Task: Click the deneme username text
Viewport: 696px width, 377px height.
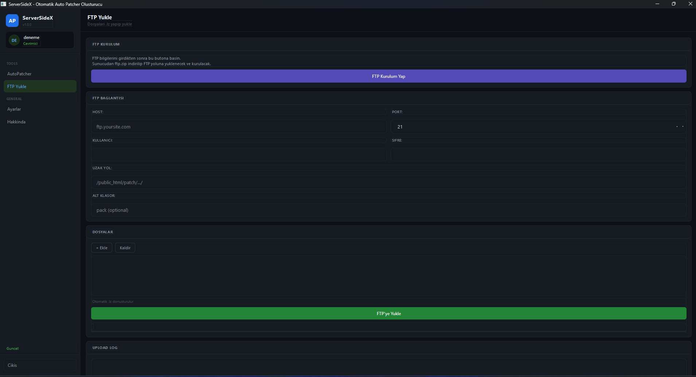Action: click(31, 37)
